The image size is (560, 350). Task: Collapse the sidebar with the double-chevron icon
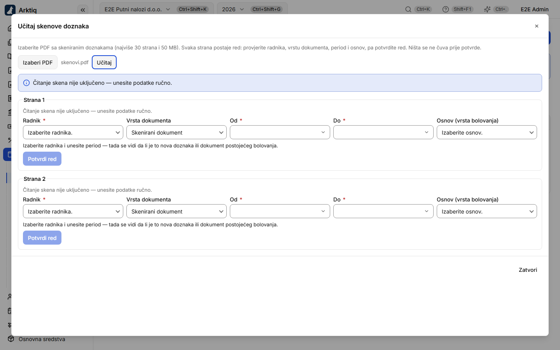point(83,10)
